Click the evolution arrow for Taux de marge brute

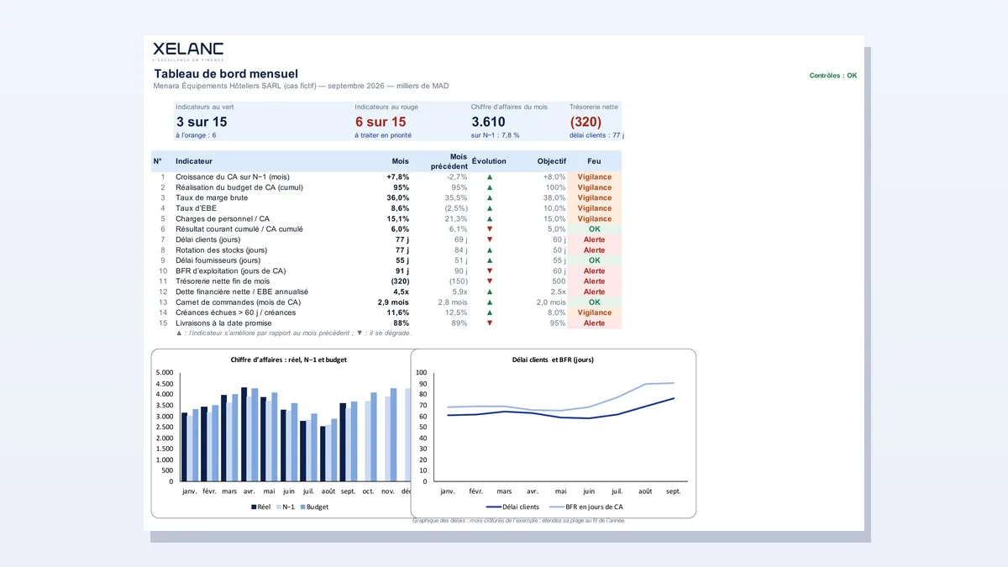click(490, 198)
